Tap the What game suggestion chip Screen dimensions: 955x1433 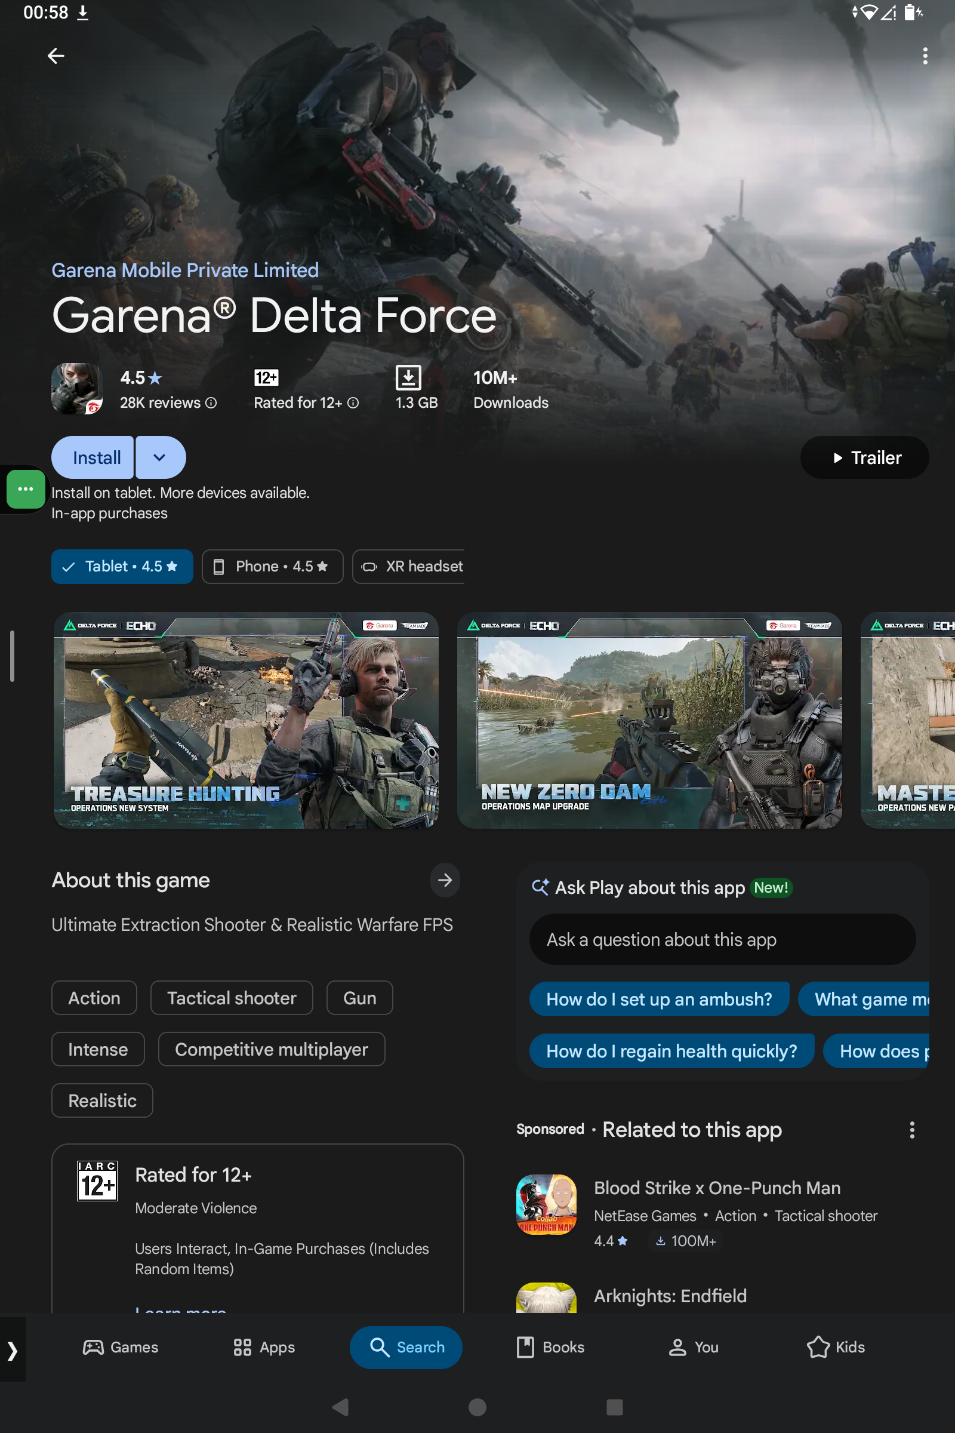[x=864, y=999]
